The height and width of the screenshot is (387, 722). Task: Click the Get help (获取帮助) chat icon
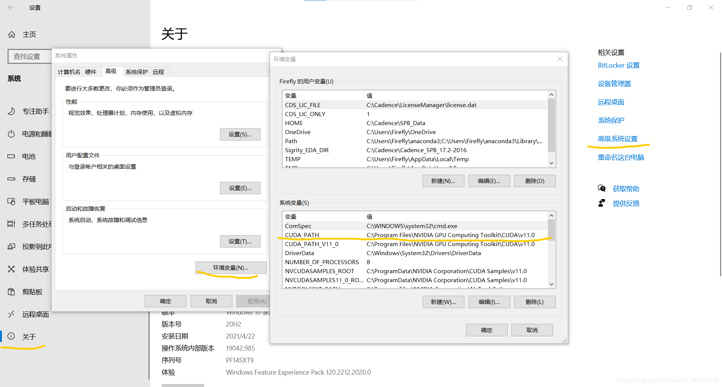(x=602, y=188)
